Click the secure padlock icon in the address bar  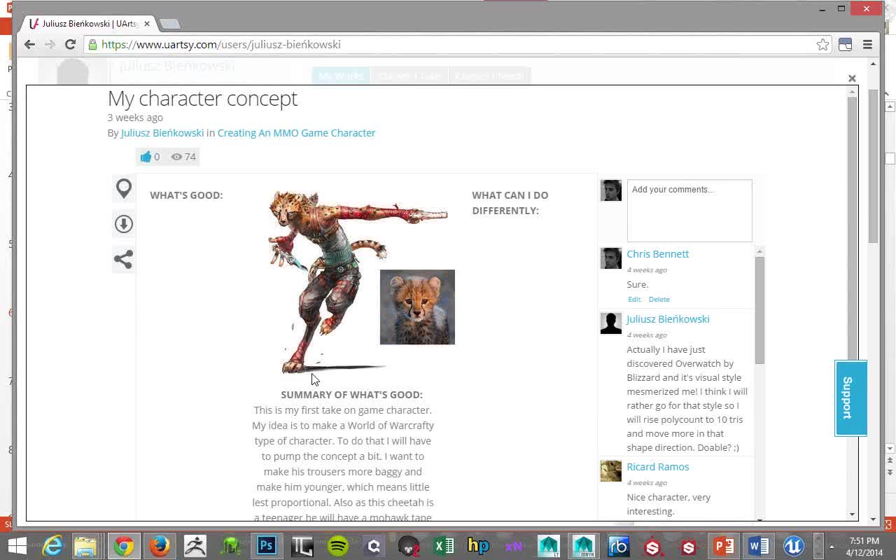click(x=92, y=45)
